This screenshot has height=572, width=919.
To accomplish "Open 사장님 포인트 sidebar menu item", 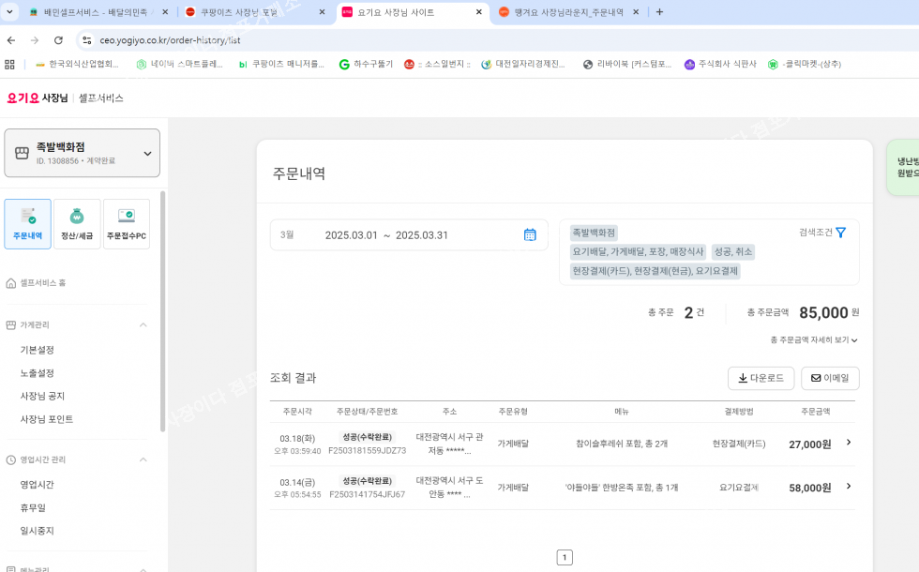I will [47, 419].
